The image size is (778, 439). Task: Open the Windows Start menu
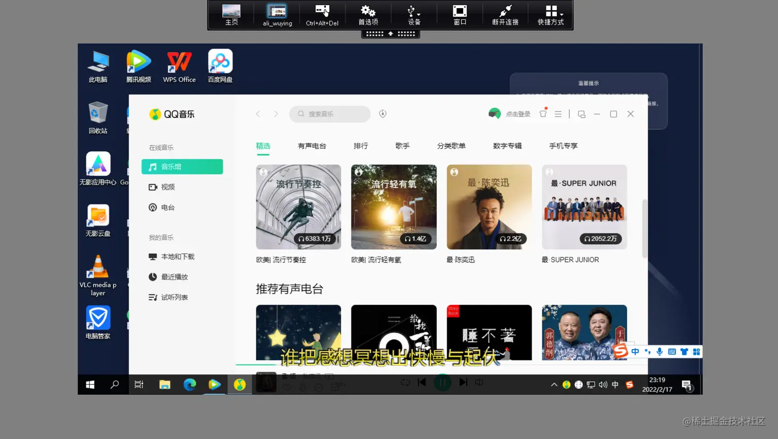[90, 385]
